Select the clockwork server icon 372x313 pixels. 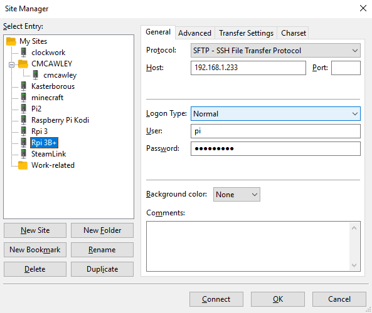(23, 53)
